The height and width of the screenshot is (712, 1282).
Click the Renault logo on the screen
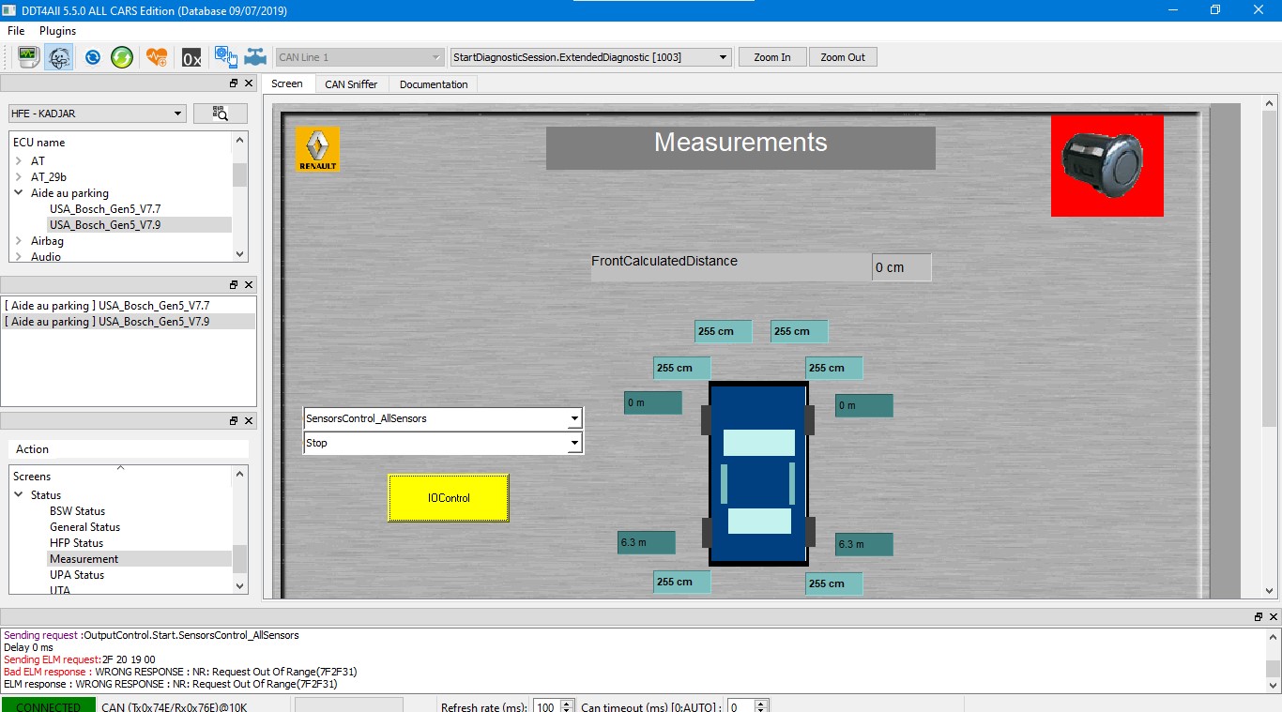pos(318,149)
